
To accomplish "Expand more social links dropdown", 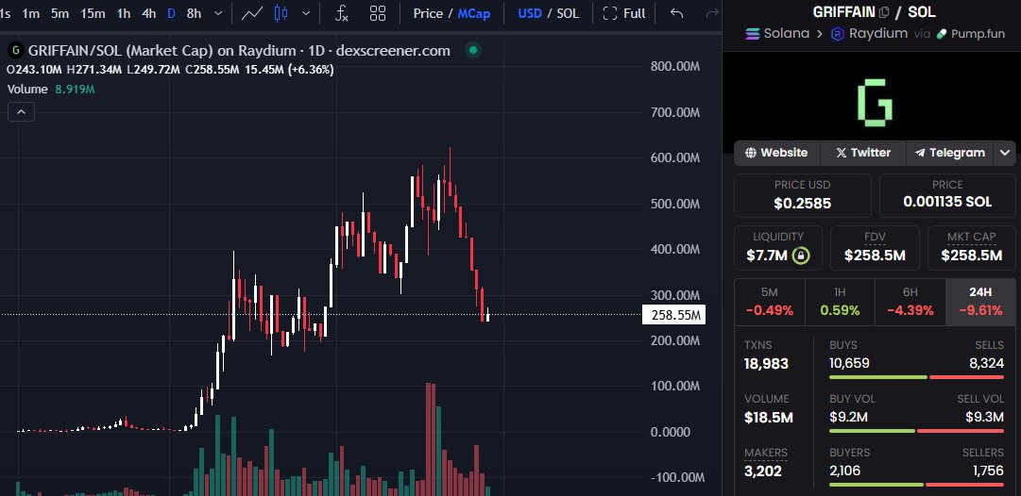I will [1005, 153].
